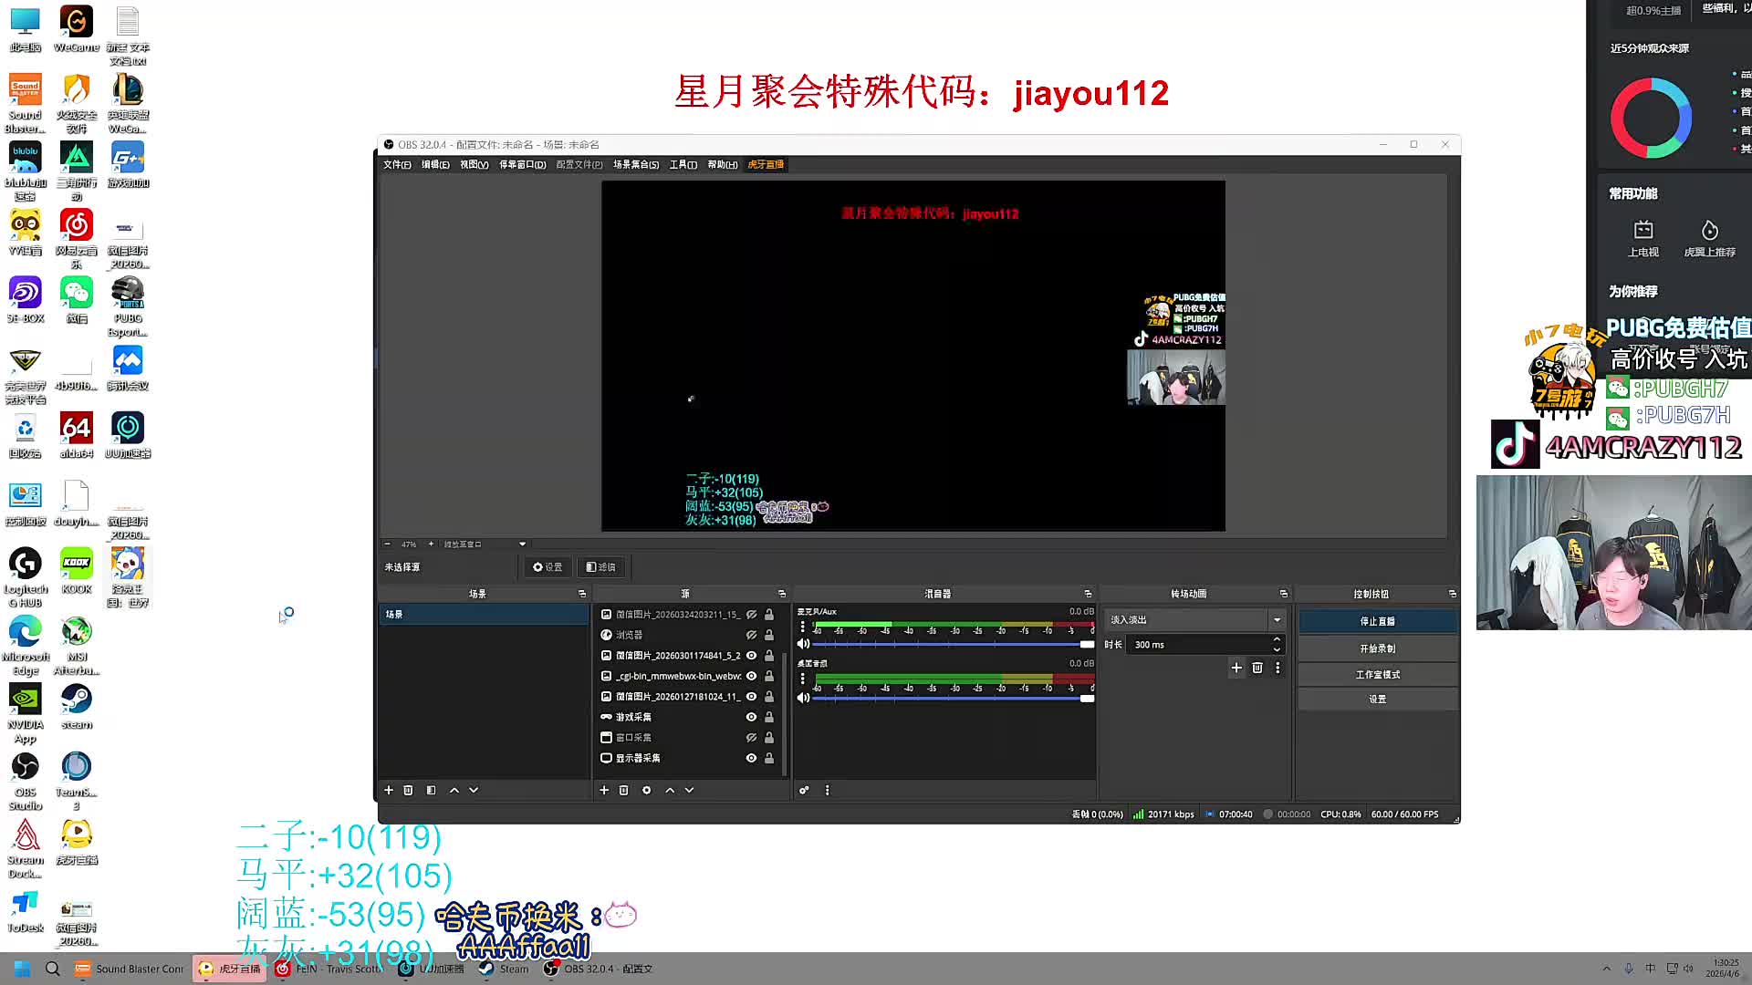This screenshot has width=1752, height=985.
Task: Open the 工具 menu
Action: 683,164
